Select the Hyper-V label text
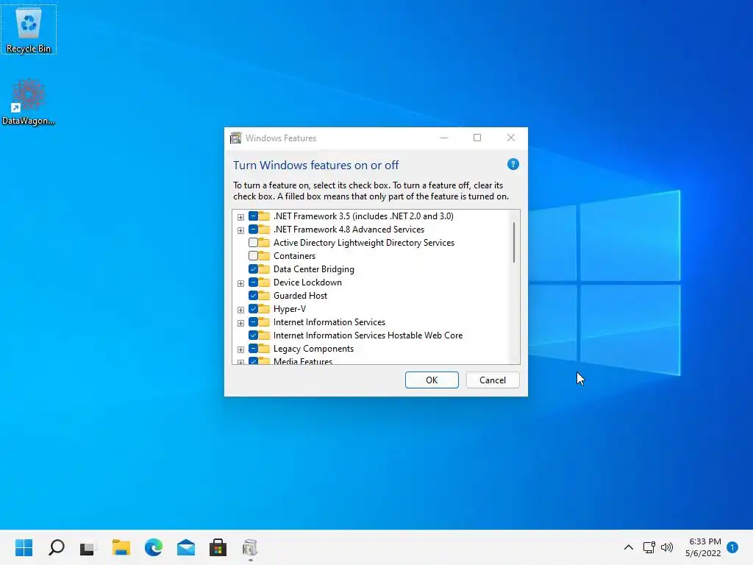Screen dimensions: 753x565 tap(290, 308)
